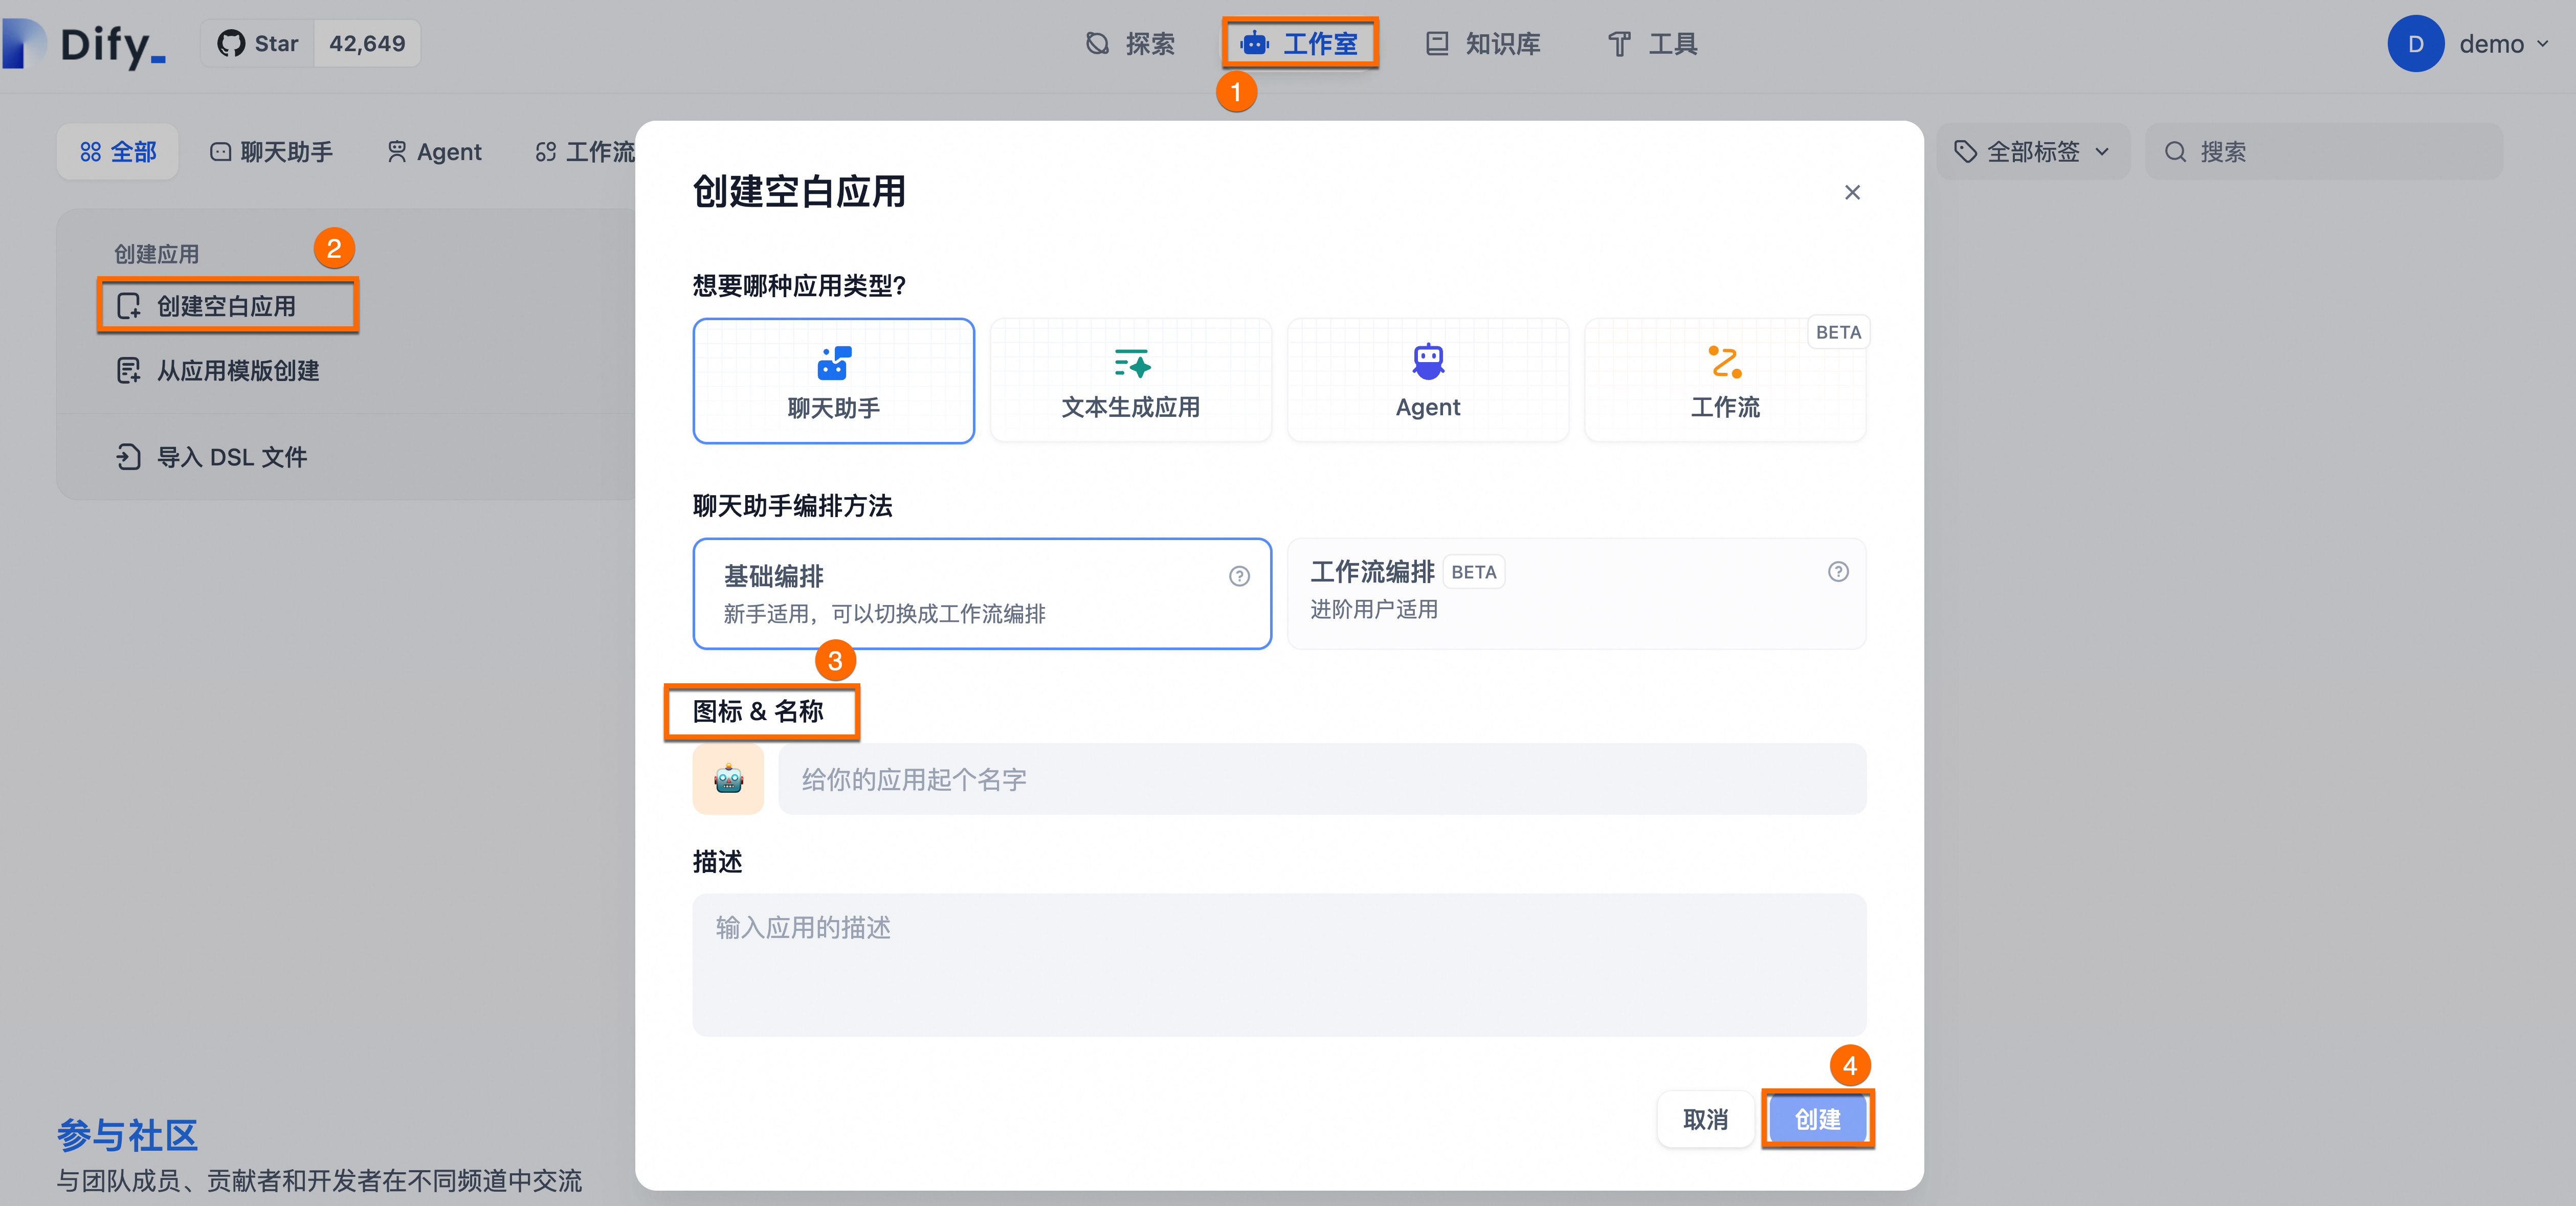This screenshot has width=2576, height=1206.
Task: Switch to the 探索 navigation tab
Action: [x=1130, y=44]
